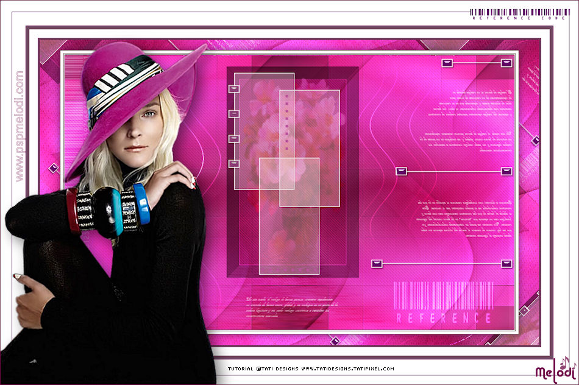Click the second small square button beside flower frame
Viewport: 579px width, 385px height.
tap(234, 114)
